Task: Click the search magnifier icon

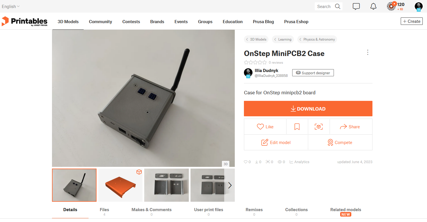Action: tap(338, 6)
